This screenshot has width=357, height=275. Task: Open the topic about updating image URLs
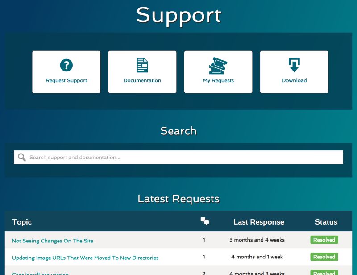tap(85, 258)
